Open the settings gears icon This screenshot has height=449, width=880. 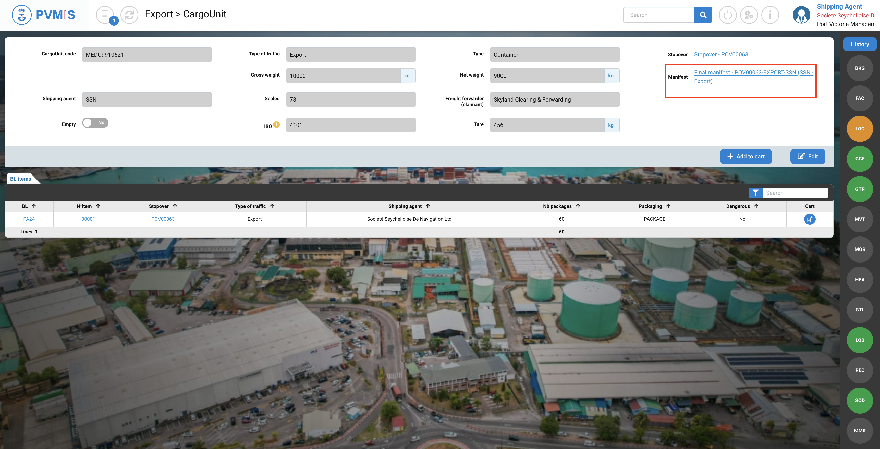coord(749,15)
